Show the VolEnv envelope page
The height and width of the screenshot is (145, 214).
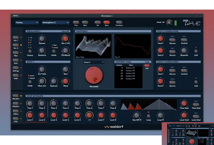[x=16, y=111]
